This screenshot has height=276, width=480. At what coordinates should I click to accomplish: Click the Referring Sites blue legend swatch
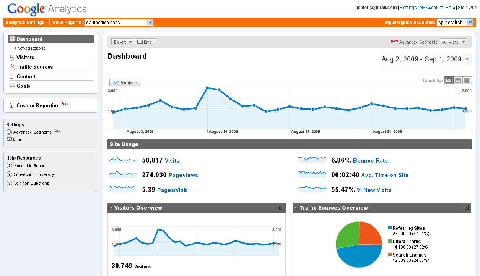point(390,228)
